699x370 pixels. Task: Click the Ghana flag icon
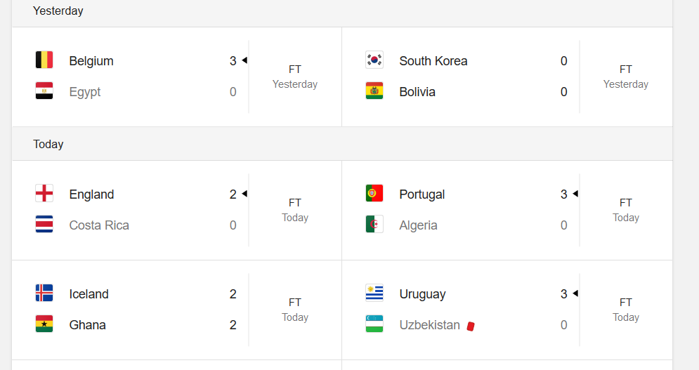(x=44, y=324)
